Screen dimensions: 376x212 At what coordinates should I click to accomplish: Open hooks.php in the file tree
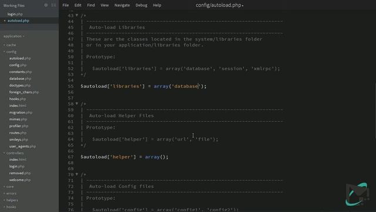(x=18, y=99)
